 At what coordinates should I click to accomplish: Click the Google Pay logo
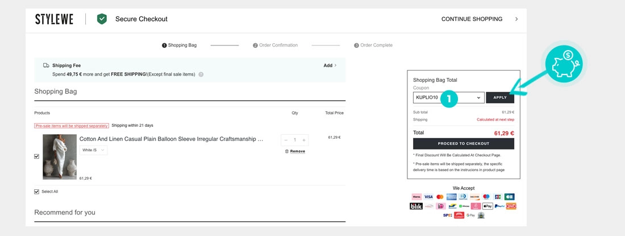tap(470, 216)
